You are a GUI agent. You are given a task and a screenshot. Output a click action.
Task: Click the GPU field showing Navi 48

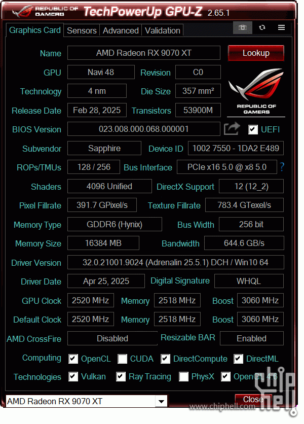(101, 72)
